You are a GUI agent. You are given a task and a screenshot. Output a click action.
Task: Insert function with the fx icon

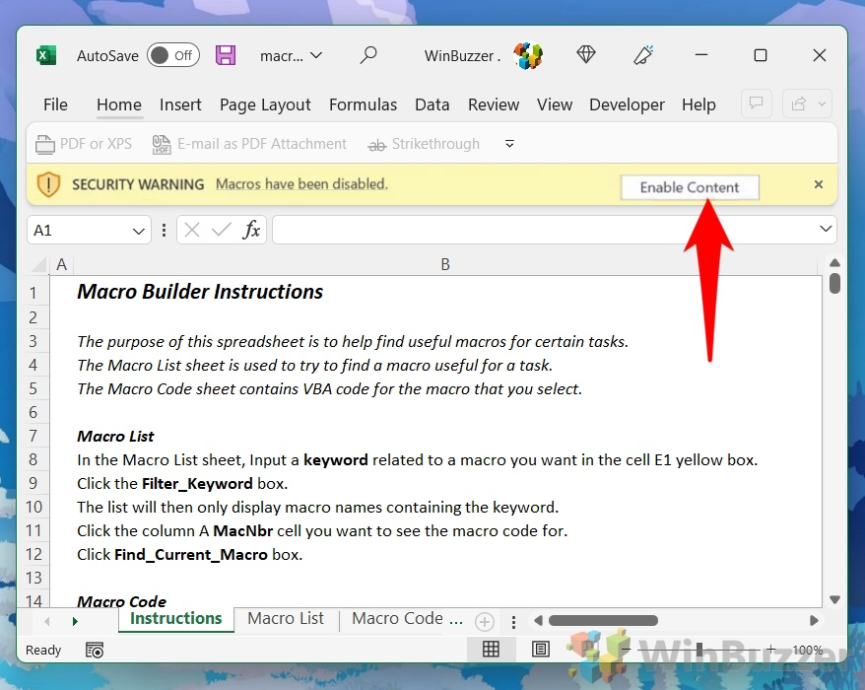(x=251, y=229)
